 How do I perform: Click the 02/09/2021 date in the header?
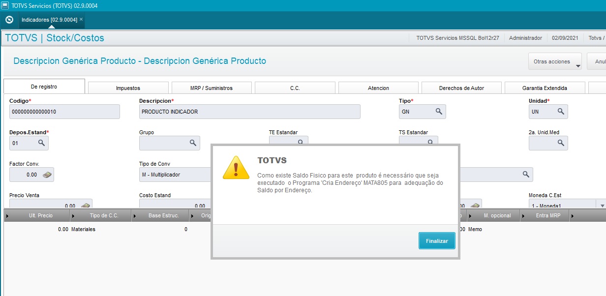point(565,38)
